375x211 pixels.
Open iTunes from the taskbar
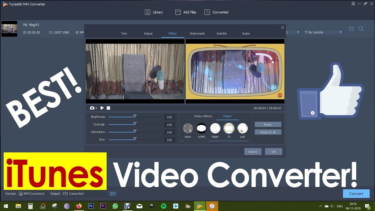click(212, 206)
